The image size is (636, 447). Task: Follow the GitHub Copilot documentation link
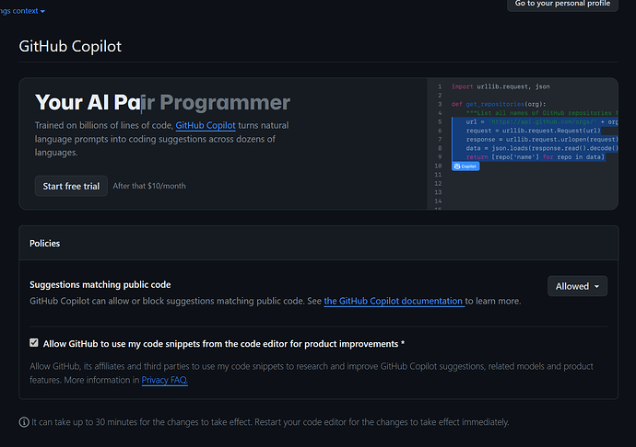(x=395, y=302)
